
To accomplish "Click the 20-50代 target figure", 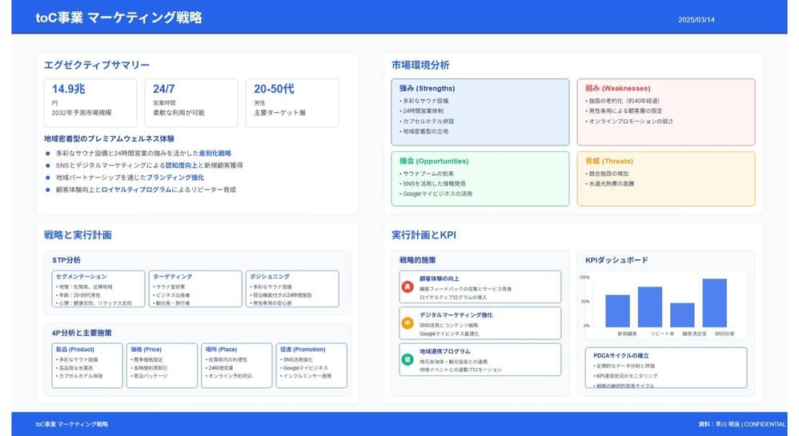I will [274, 89].
